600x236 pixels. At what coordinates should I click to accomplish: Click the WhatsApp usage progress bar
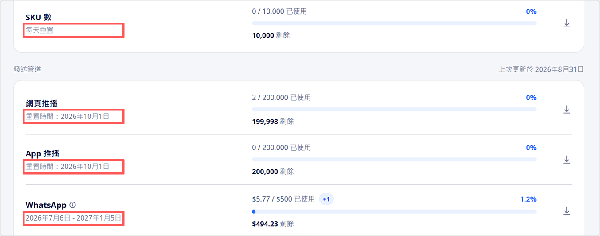[394, 212]
